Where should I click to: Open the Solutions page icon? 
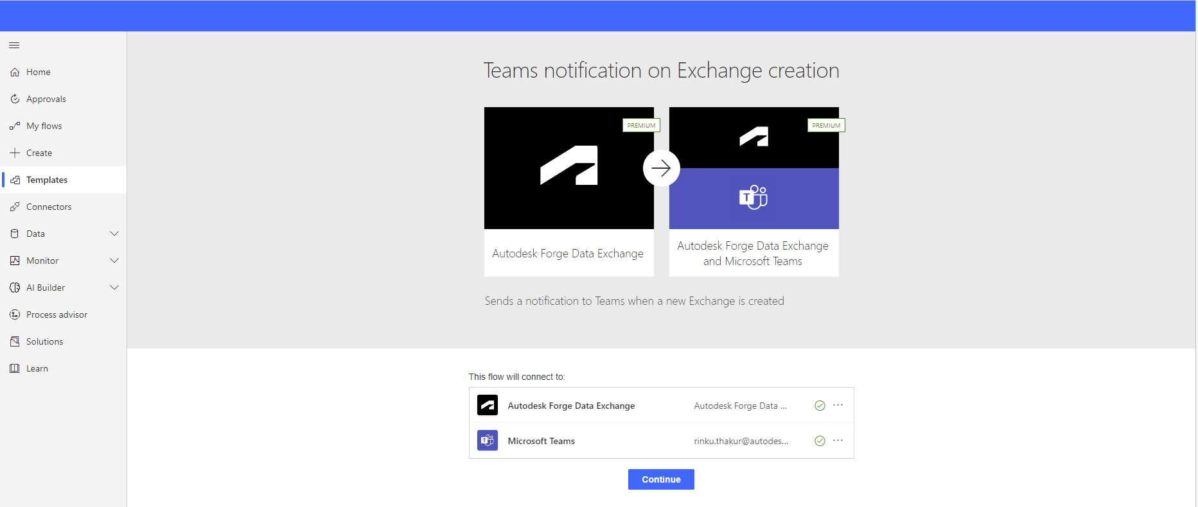pos(15,341)
